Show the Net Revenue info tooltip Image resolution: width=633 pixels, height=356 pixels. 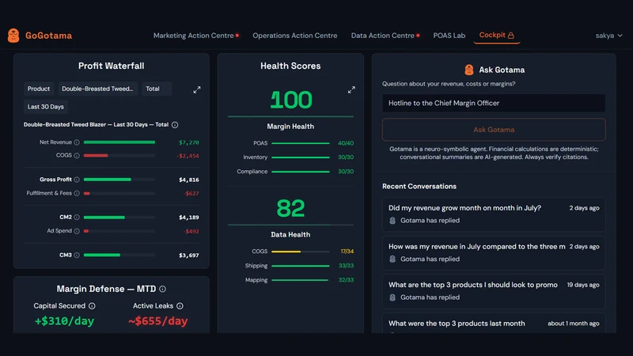click(77, 142)
